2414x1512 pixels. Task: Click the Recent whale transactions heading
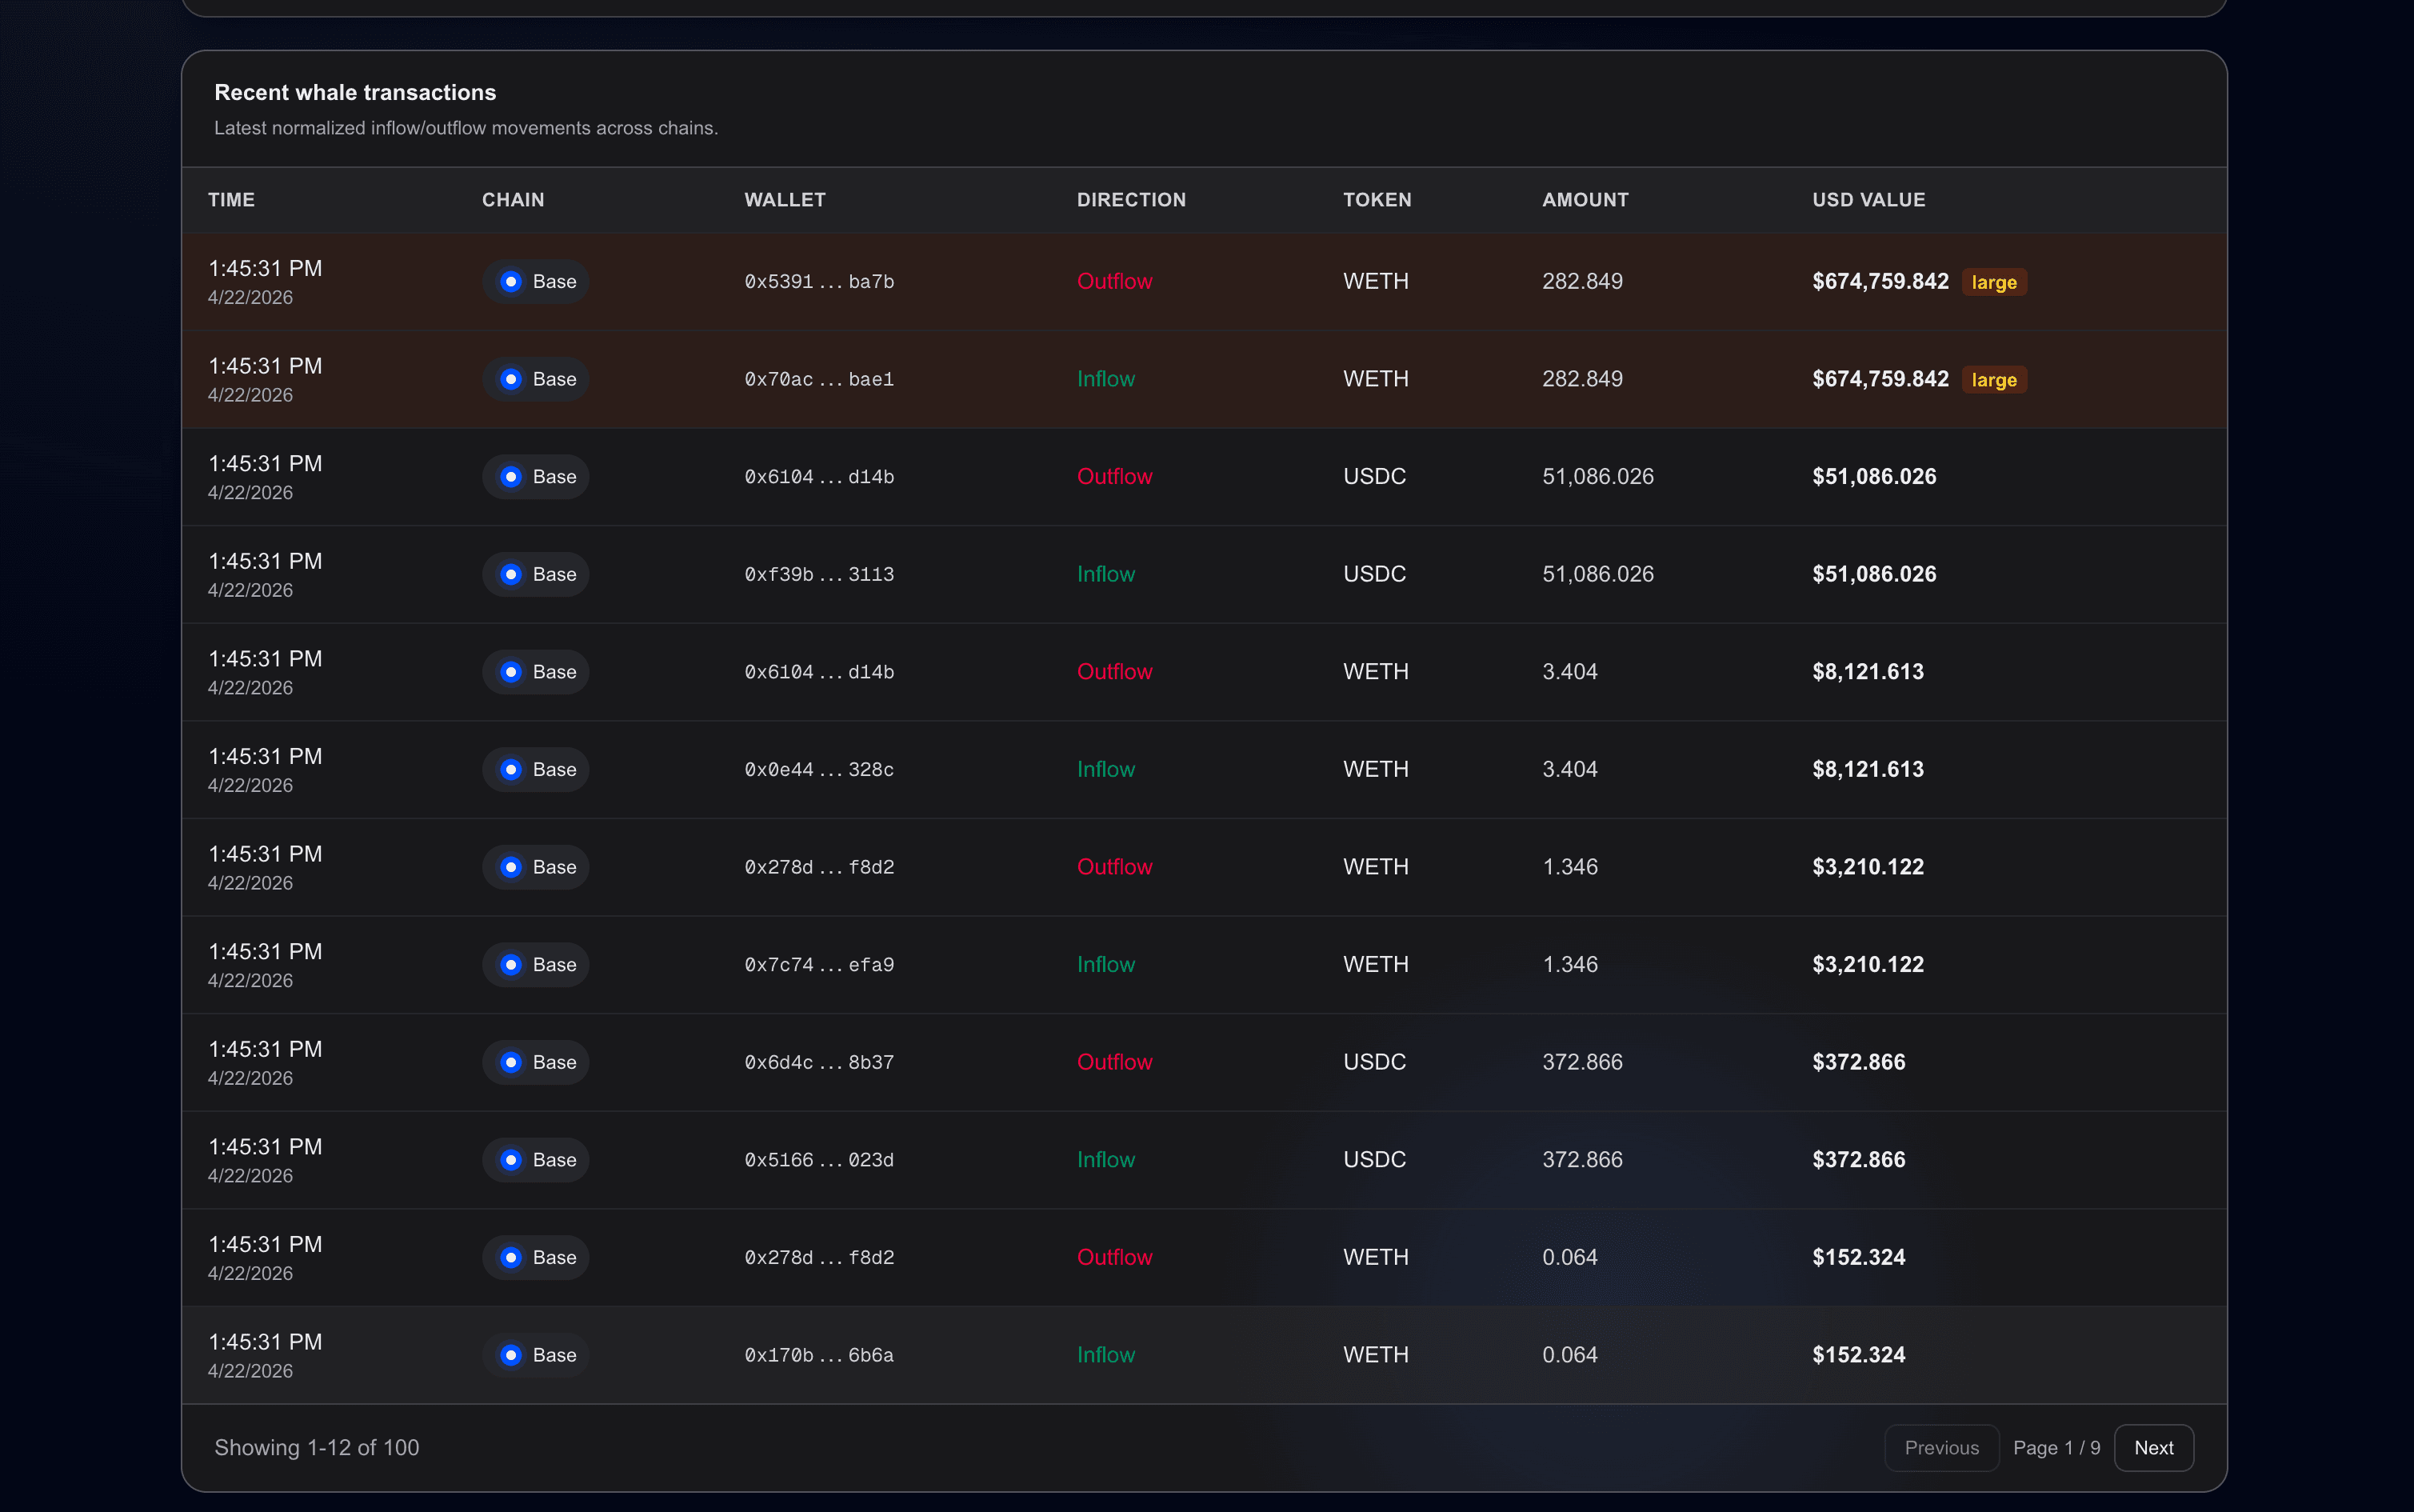(x=355, y=92)
